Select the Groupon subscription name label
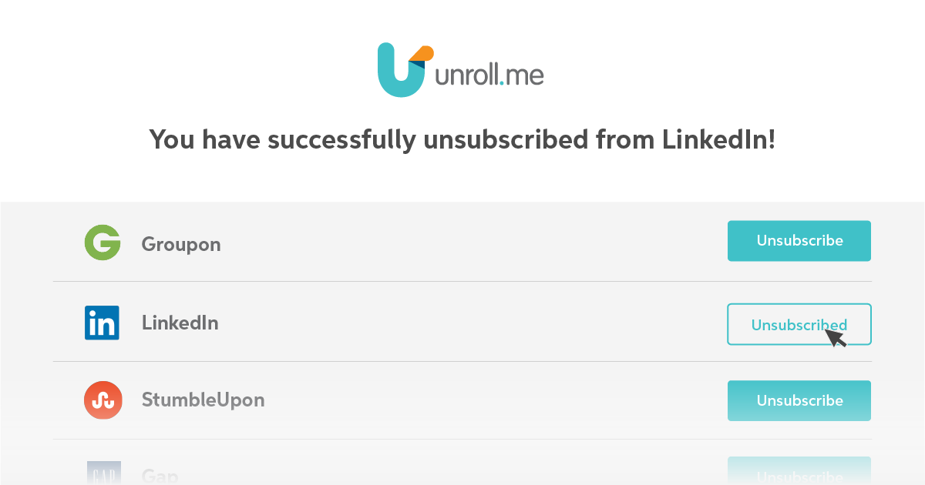This screenshot has height=485, width=925. 181,244
